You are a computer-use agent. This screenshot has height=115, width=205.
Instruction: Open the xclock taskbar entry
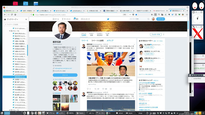tap(119, 113)
